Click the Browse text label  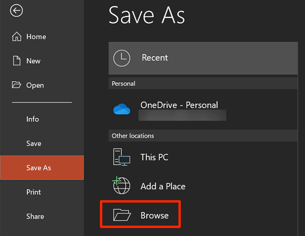tap(155, 215)
